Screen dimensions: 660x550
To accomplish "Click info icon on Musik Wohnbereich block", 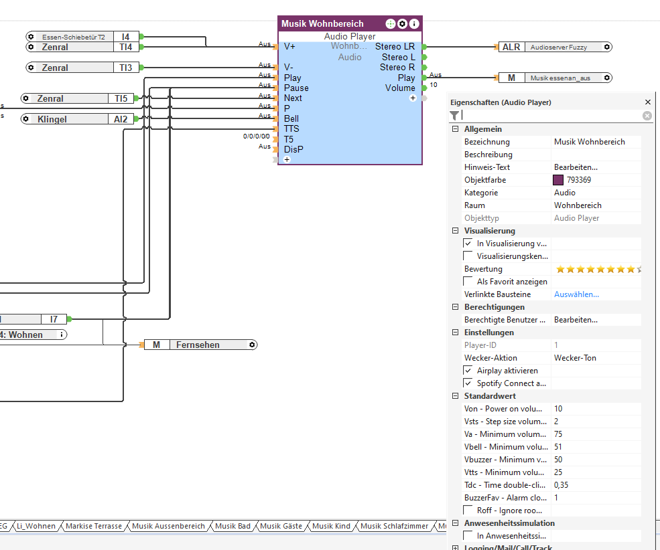I will tap(414, 23).
